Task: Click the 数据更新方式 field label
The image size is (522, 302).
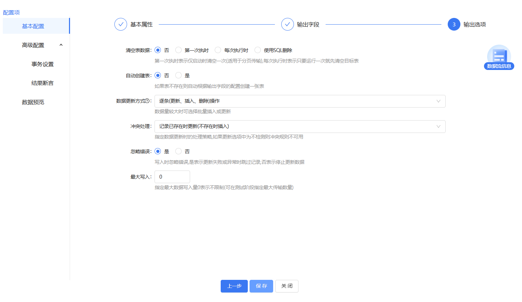Action: (131, 101)
